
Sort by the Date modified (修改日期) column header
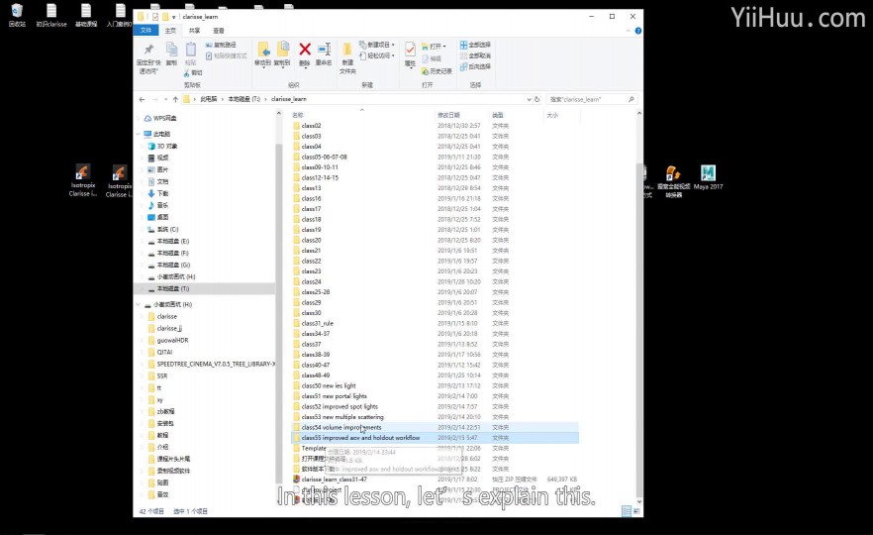(x=461, y=115)
